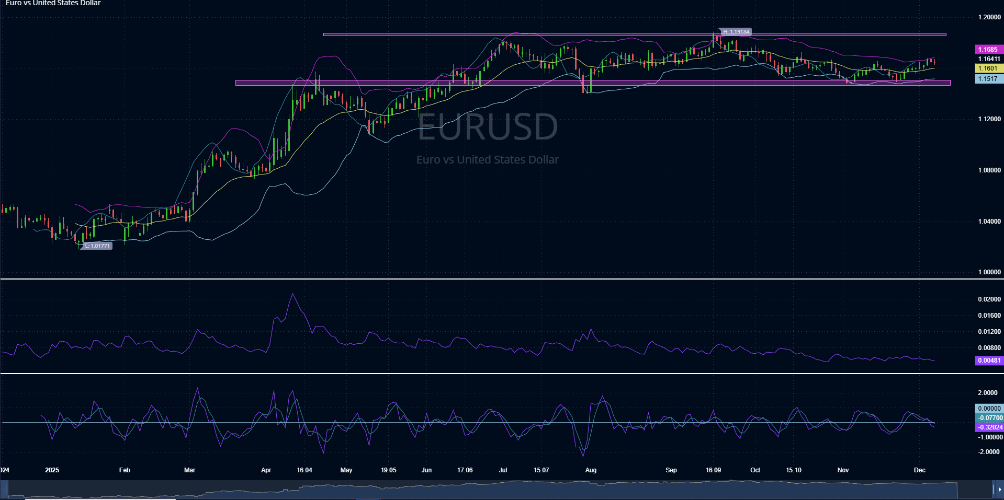Click the yellow 1.1601 moving average label
Viewport: 1004px width, 500px height.
coord(988,68)
